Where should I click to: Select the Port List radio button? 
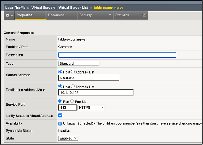72,101
